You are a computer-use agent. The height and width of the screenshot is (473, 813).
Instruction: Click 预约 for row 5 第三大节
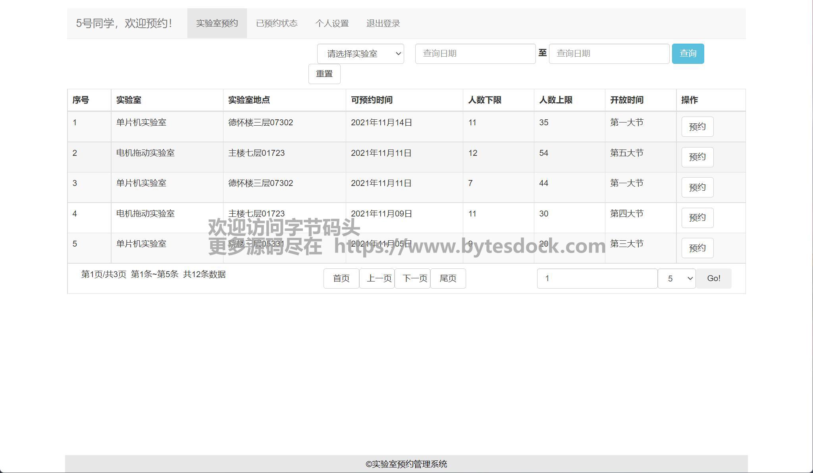[697, 248]
